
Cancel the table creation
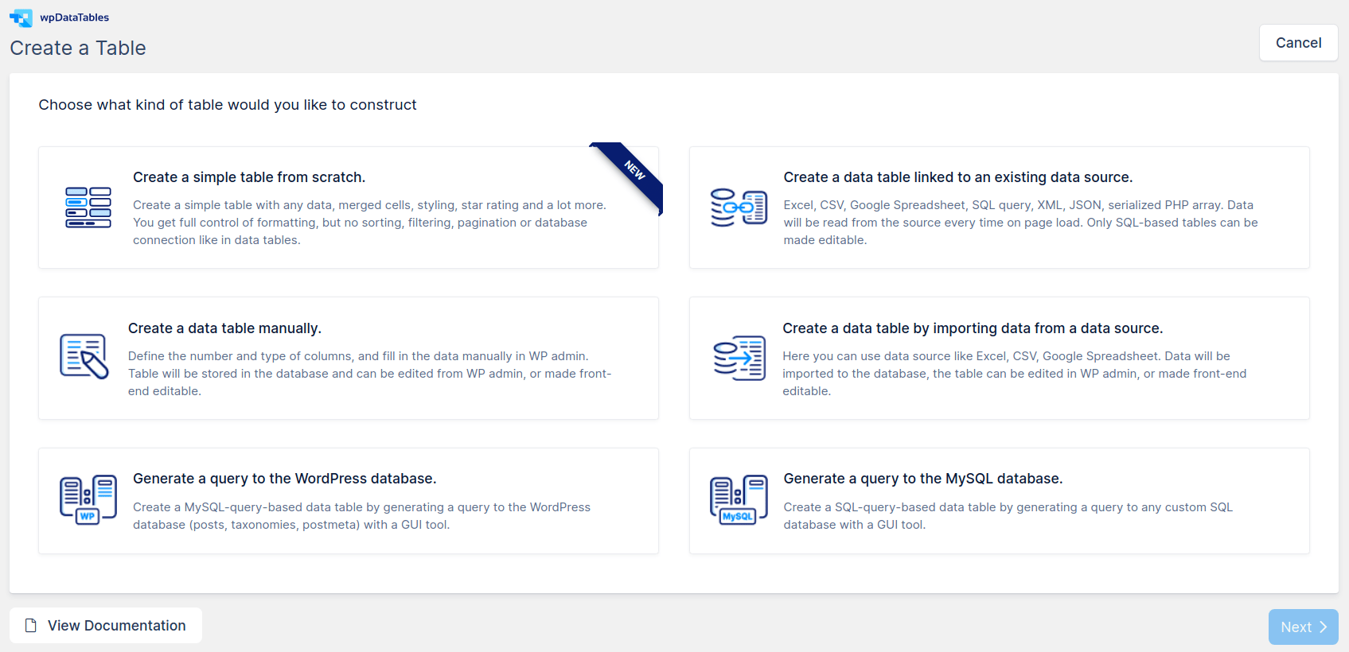click(x=1299, y=43)
